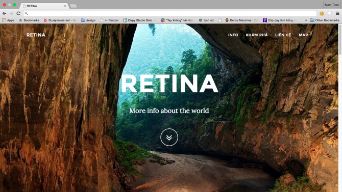Open the Chrome hamburger menu
Viewport: 342px width, 192px height.
click(337, 13)
